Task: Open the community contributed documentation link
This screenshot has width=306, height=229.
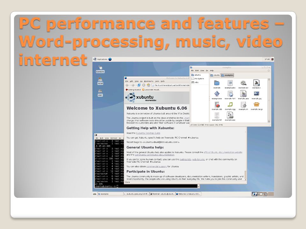Action: point(155,155)
